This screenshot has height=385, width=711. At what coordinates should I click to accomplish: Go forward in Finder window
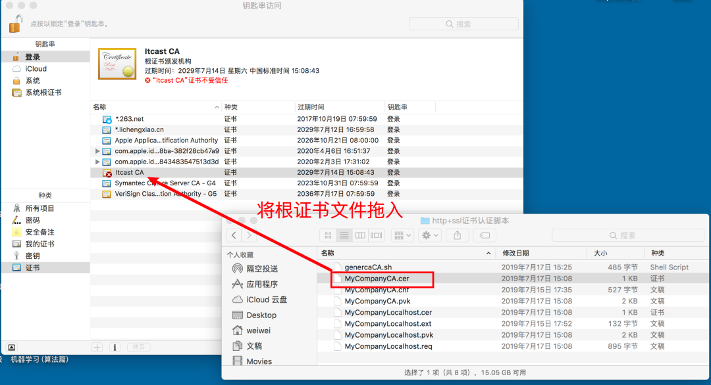[249, 235]
